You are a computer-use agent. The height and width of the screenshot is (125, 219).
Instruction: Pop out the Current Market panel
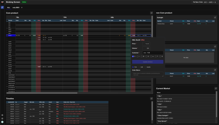pyautogui.click(x=216, y=88)
